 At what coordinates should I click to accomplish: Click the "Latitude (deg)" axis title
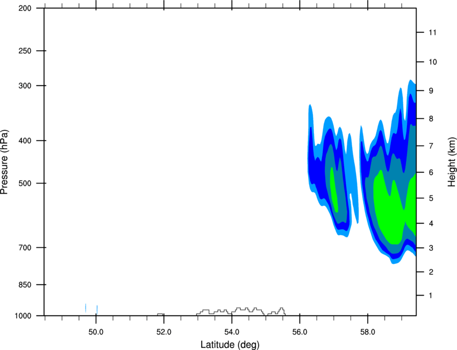point(230,345)
